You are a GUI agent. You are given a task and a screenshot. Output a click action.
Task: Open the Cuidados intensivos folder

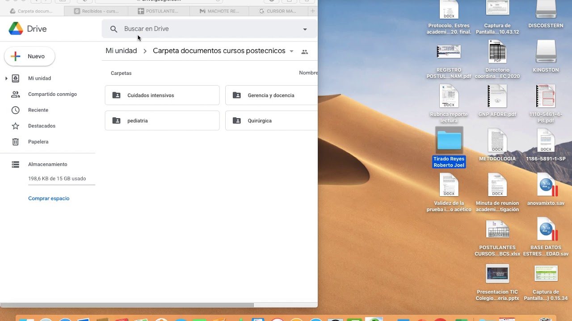pos(162,95)
